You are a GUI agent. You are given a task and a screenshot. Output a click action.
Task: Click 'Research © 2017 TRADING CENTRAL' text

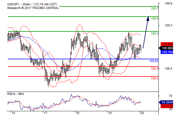(33, 8)
